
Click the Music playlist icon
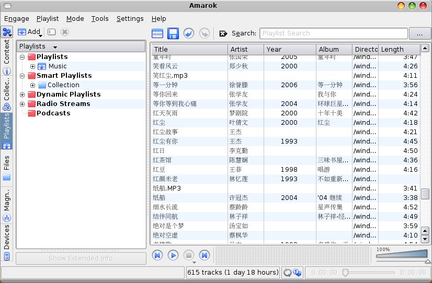pyautogui.click(x=42, y=66)
